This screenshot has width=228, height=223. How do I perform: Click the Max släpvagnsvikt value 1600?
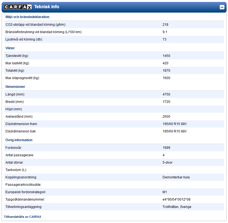click(166, 78)
